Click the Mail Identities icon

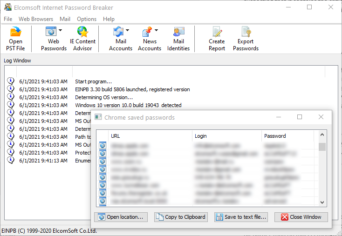[x=178, y=32]
